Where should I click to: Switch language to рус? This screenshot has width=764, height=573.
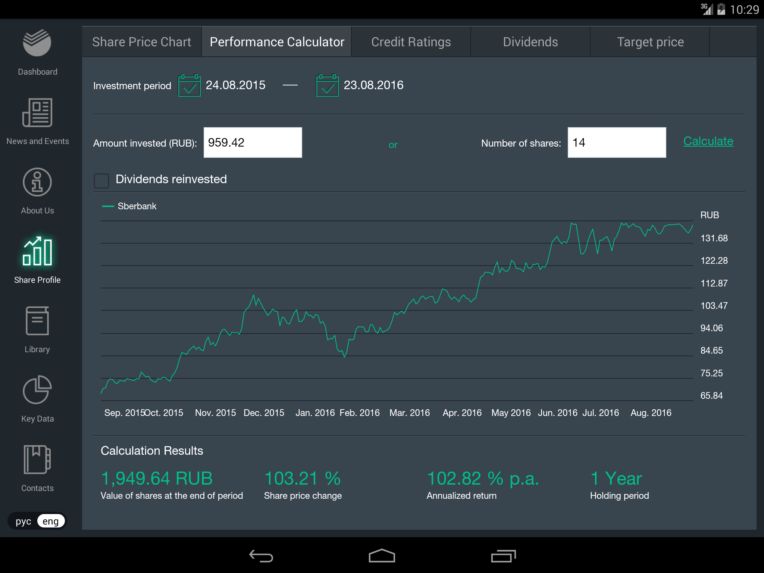tap(23, 521)
